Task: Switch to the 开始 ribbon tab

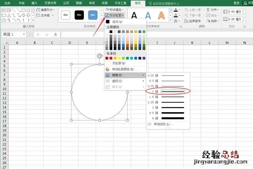Action: pyautogui.click(x=21, y=3)
